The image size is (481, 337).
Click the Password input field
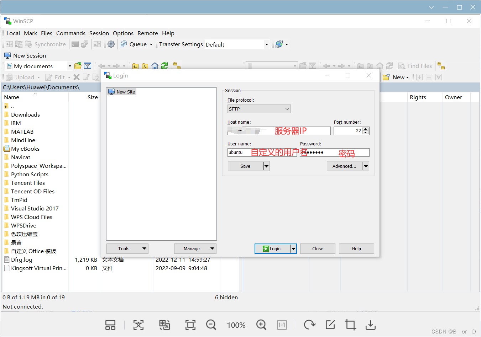(x=335, y=153)
